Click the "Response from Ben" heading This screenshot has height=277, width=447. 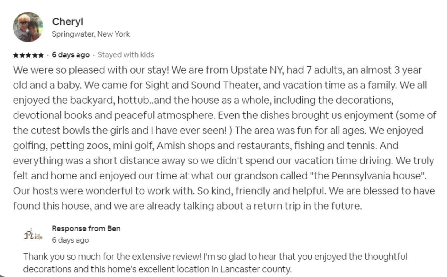pyautogui.click(x=86, y=228)
